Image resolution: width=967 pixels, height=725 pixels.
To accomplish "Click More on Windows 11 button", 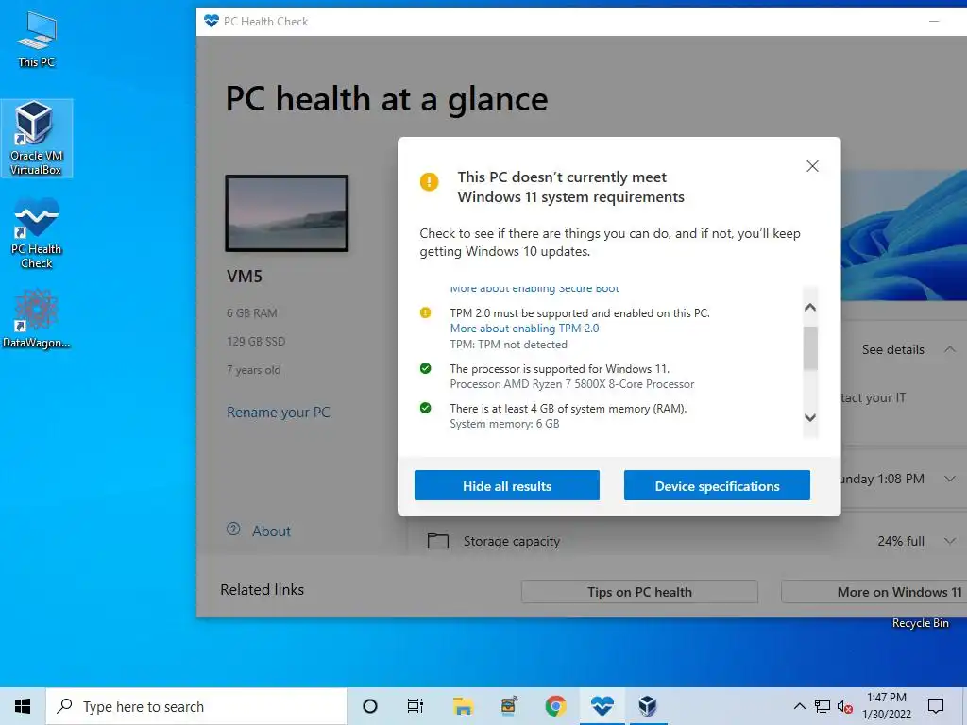I will (874, 592).
